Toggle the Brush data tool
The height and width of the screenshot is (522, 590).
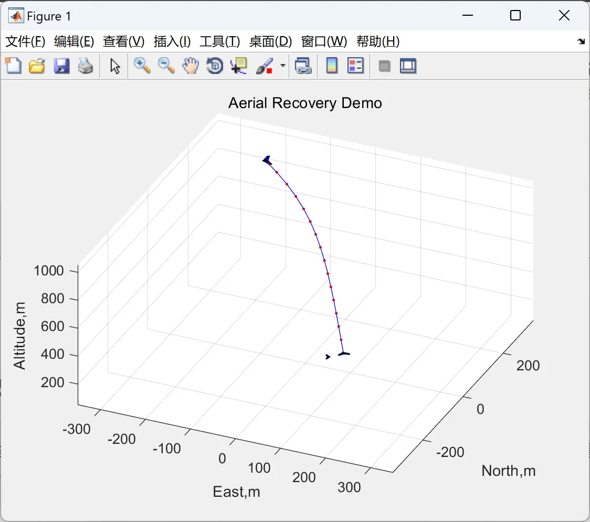265,66
